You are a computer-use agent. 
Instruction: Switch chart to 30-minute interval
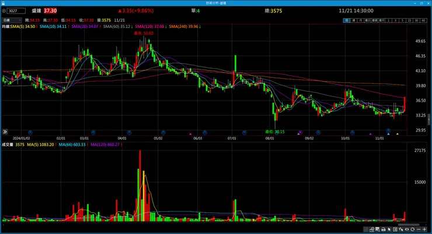click(x=417, y=20)
